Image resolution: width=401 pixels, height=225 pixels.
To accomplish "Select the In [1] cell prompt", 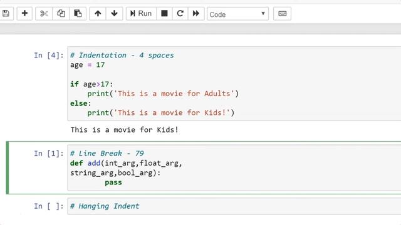I will [49, 153].
